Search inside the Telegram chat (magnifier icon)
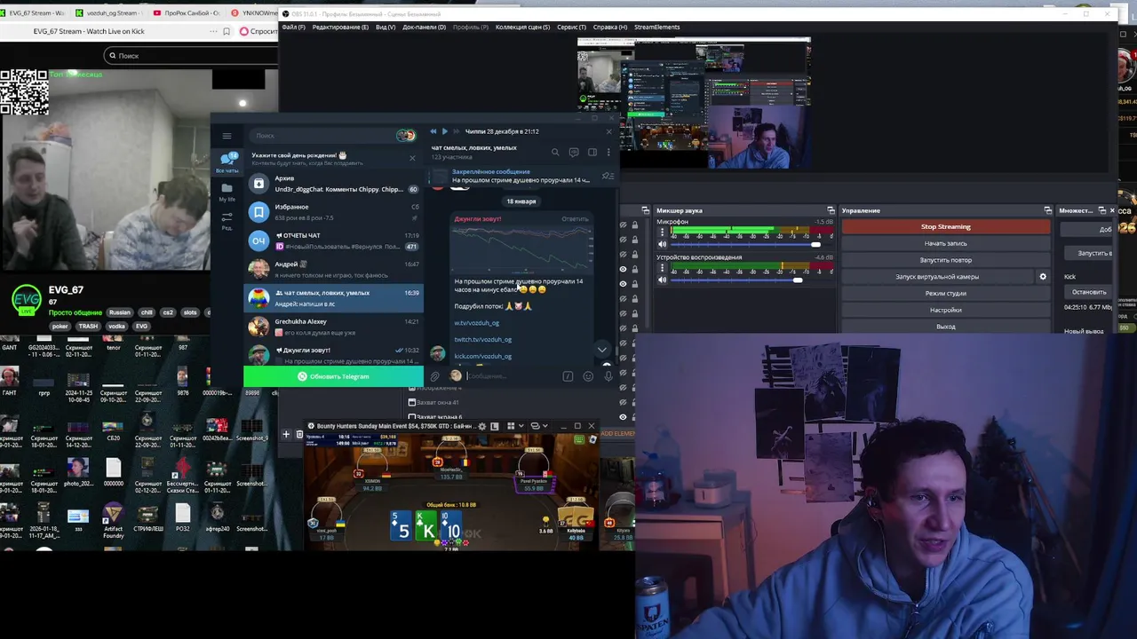The height and width of the screenshot is (639, 1137). [x=555, y=152]
